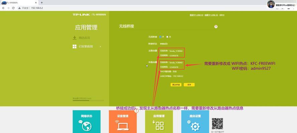Click the 不安全 warning triangle icon

[19, 8]
